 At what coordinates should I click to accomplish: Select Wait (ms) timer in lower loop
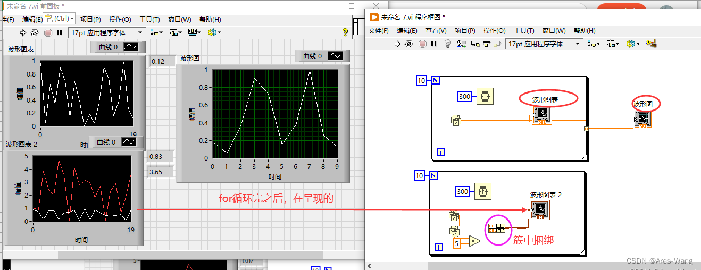coord(482,191)
